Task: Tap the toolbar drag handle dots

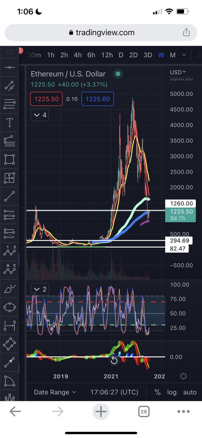Action: click(x=9, y=52)
